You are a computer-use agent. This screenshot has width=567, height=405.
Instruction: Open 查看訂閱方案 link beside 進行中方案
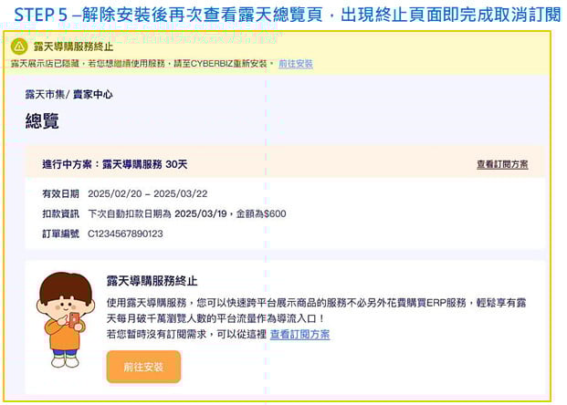[x=501, y=165]
